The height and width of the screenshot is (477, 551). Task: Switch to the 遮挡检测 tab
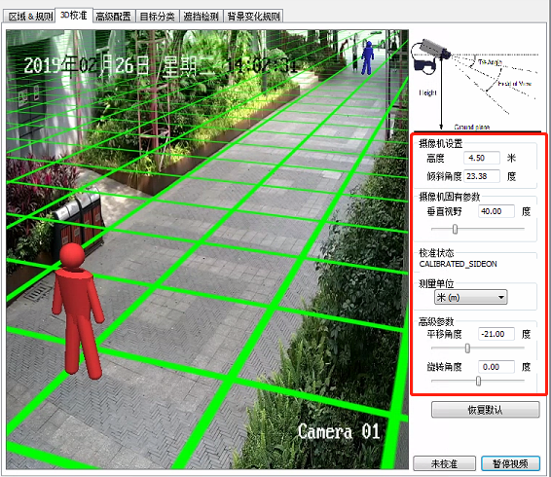coord(201,17)
